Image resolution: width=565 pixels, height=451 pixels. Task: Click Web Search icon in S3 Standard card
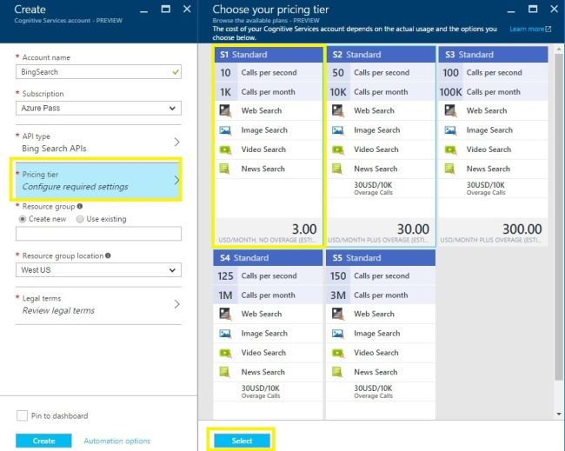click(450, 110)
